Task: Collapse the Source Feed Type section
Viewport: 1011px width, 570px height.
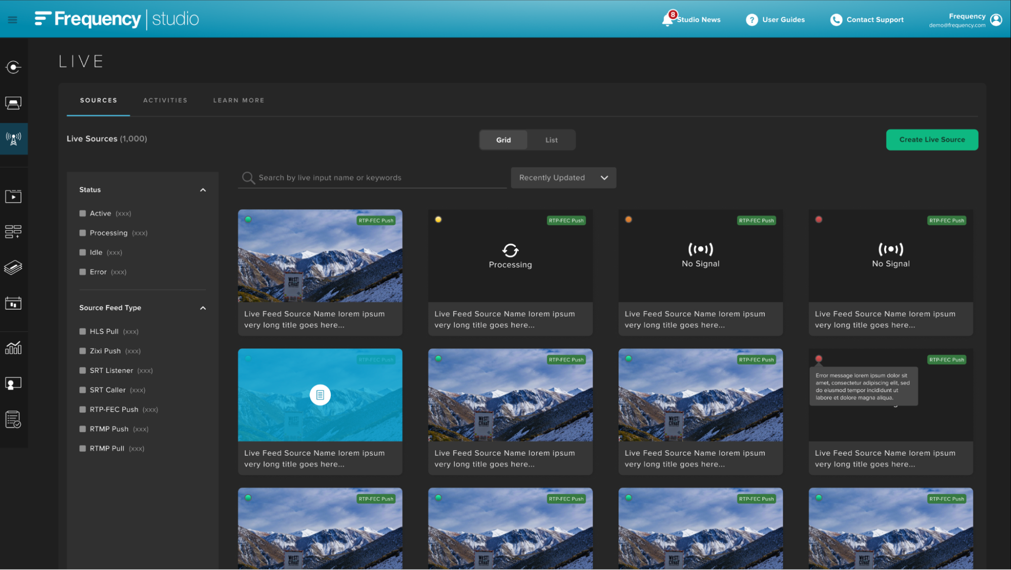Action: tap(203, 308)
